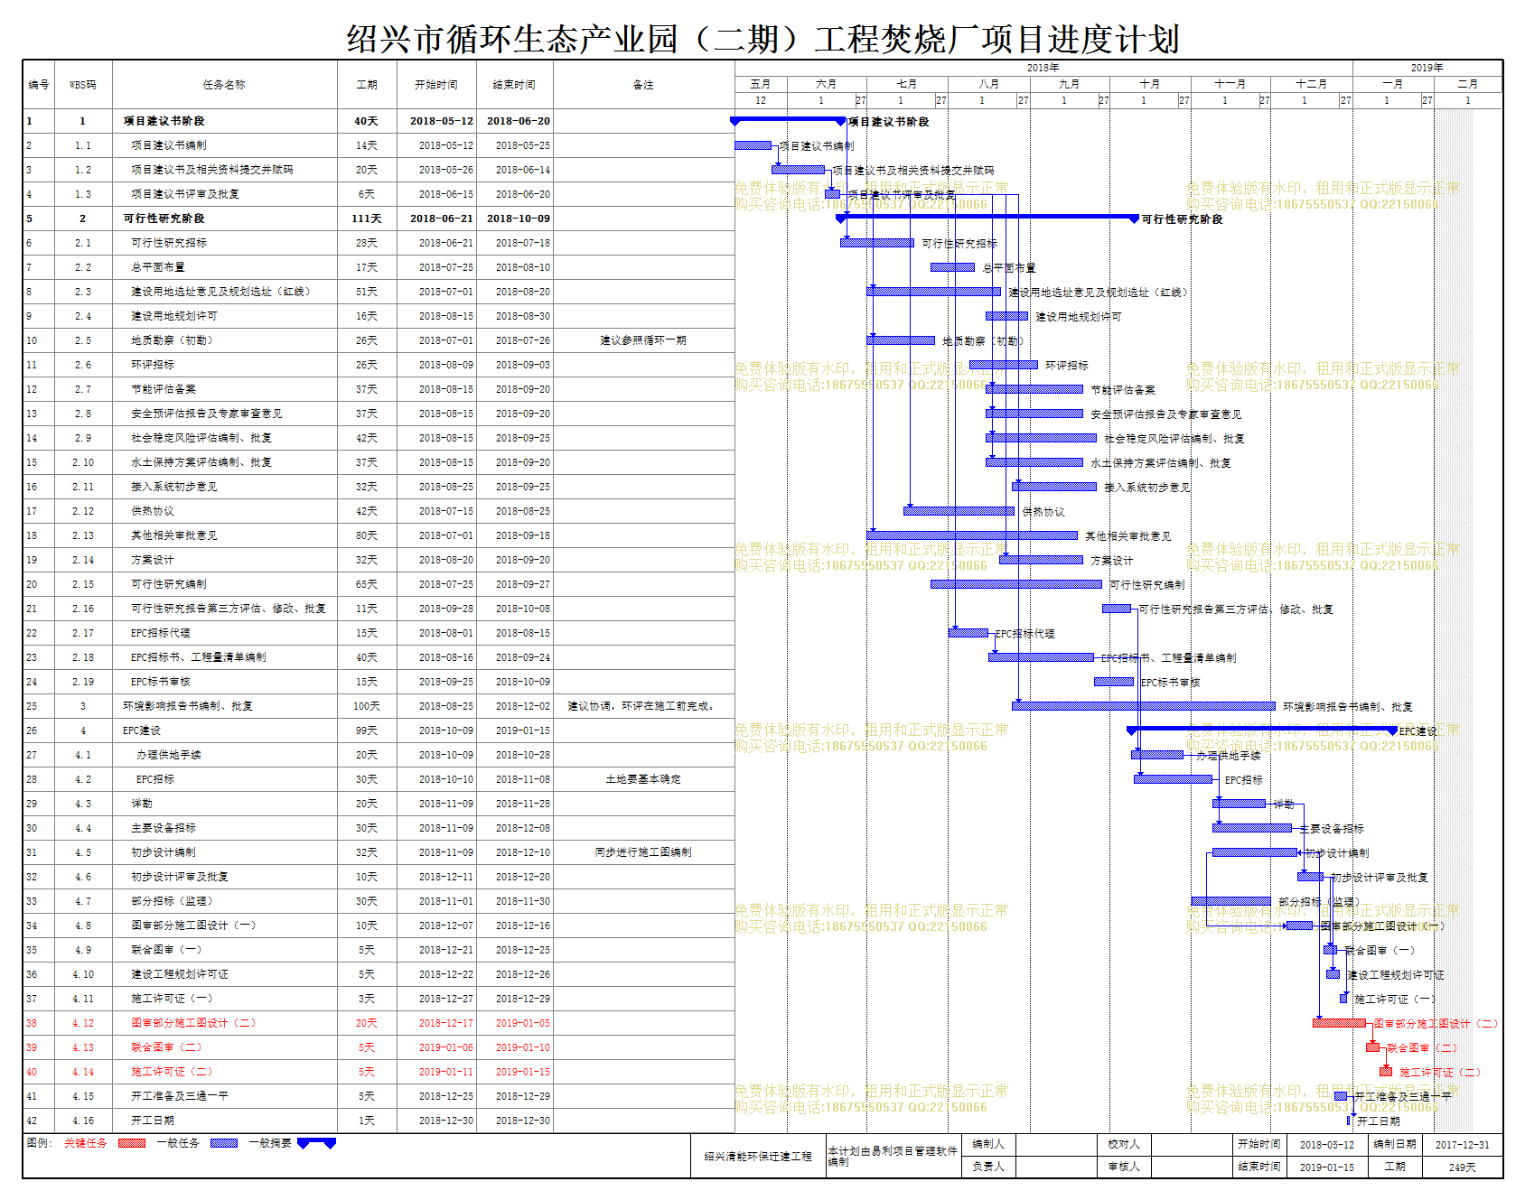Click WBS code 2.16 in the table
1525x1200 pixels.
click(x=83, y=609)
